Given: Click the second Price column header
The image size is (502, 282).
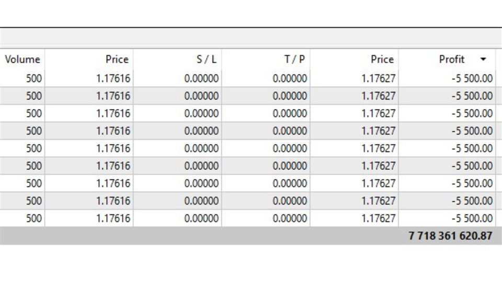Looking at the screenshot, I should point(382,59).
